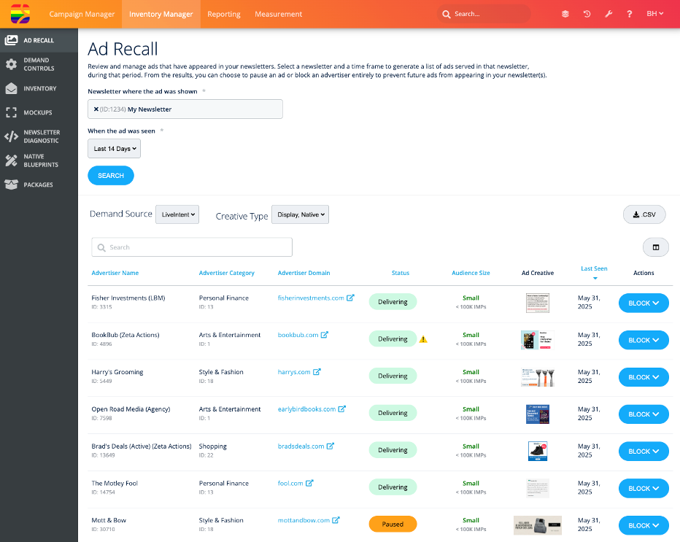Click warning triangle beside BookBub status
This screenshot has width=680, height=542.
pyautogui.click(x=423, y=339)
